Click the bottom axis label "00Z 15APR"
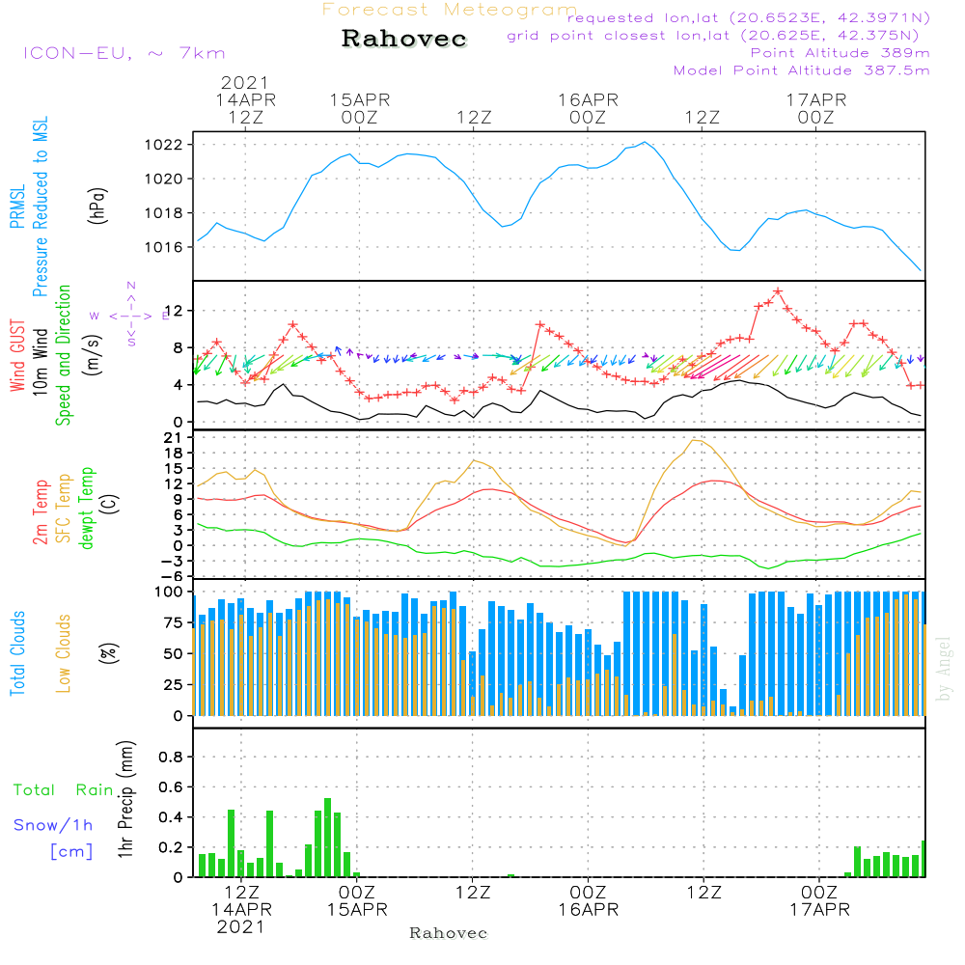The image size is (965, 965). [357, 901]
